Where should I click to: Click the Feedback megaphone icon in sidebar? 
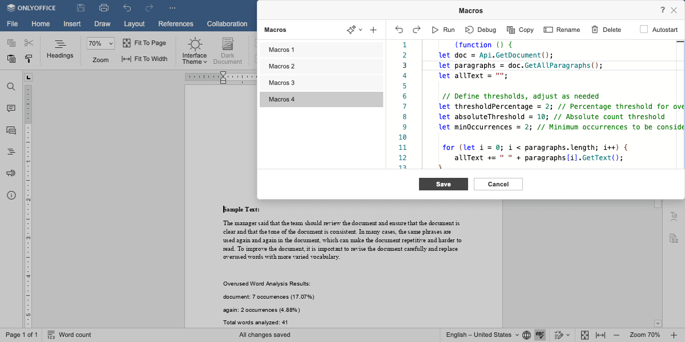coord(11,173)
